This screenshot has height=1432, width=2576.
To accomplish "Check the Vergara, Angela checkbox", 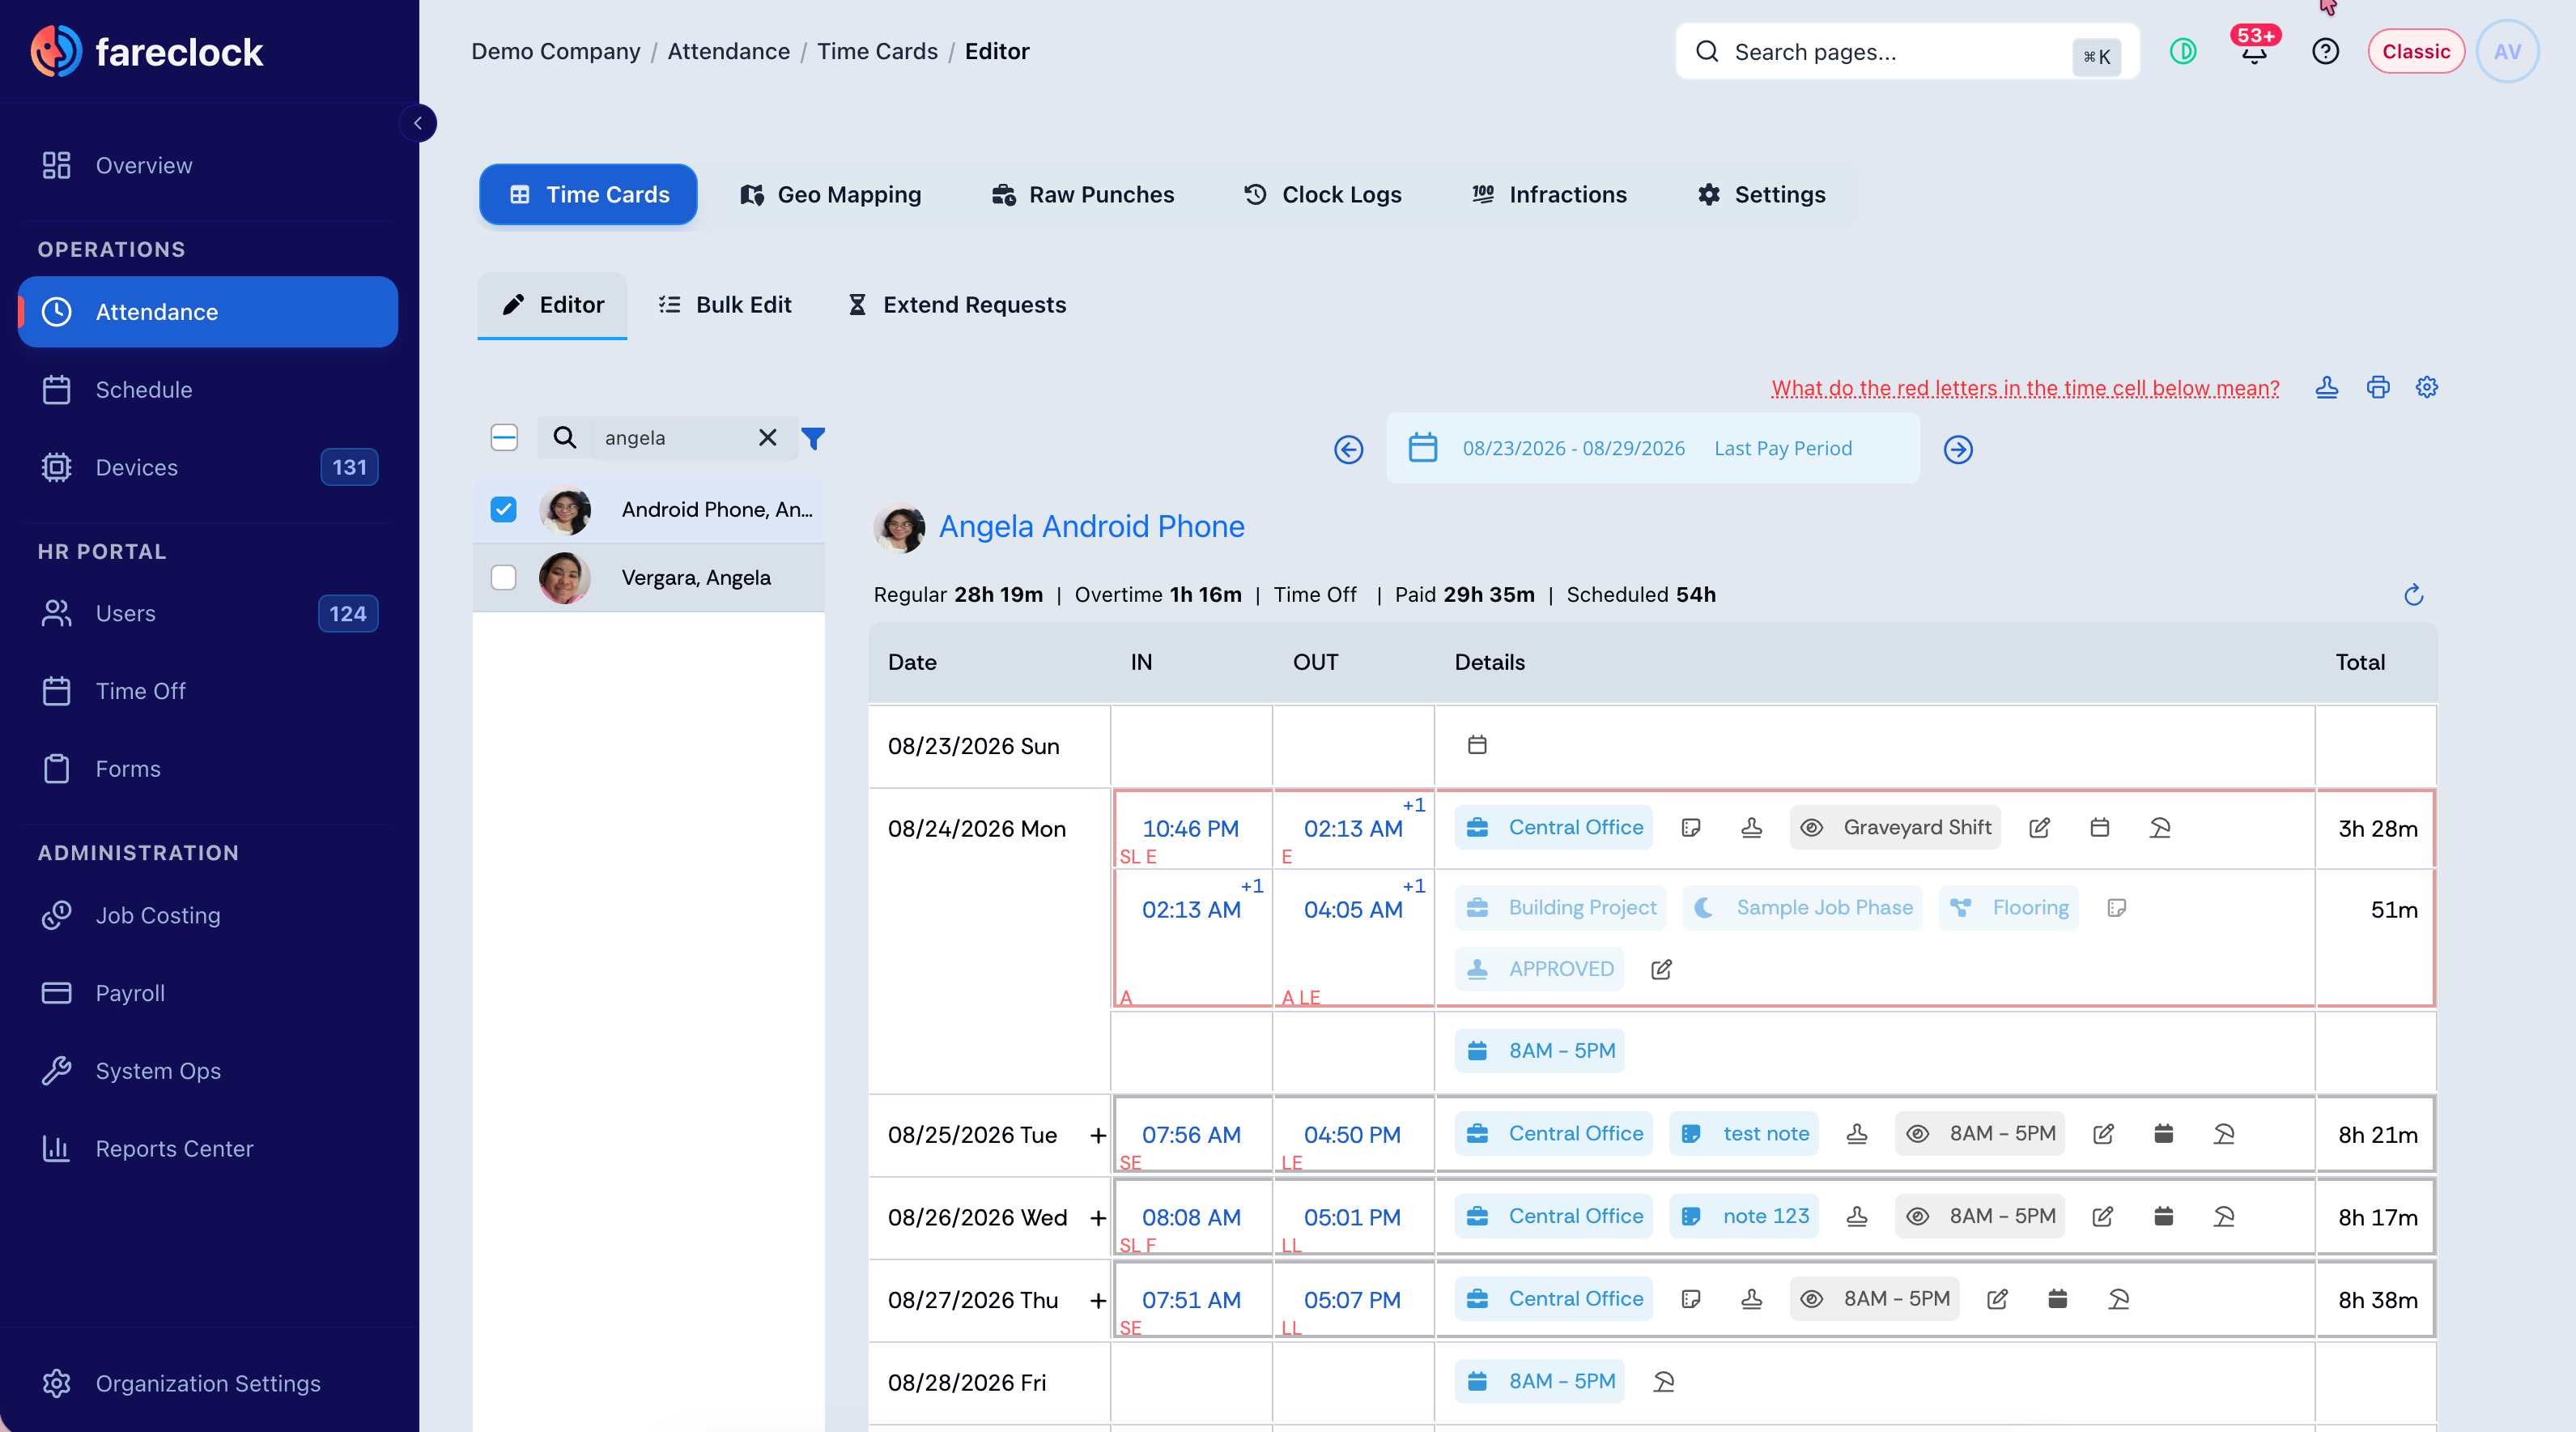I will (x=503, y=577).
